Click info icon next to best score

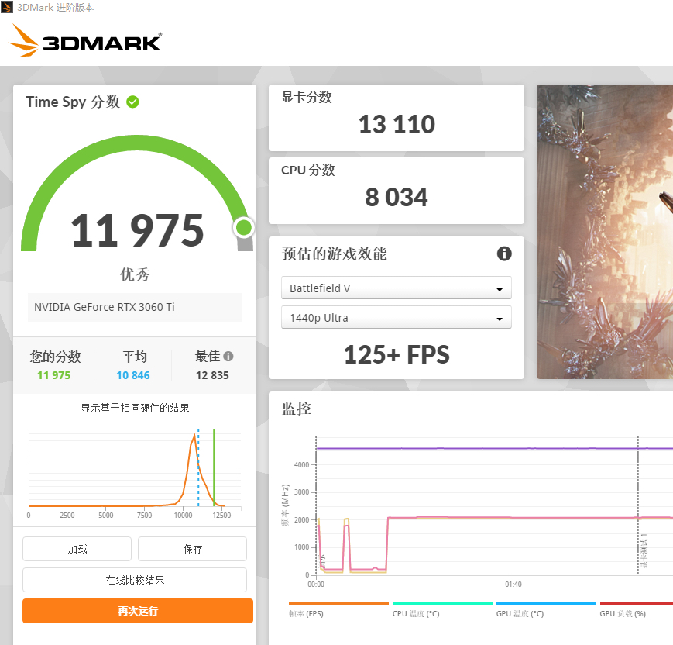point(228,356)
